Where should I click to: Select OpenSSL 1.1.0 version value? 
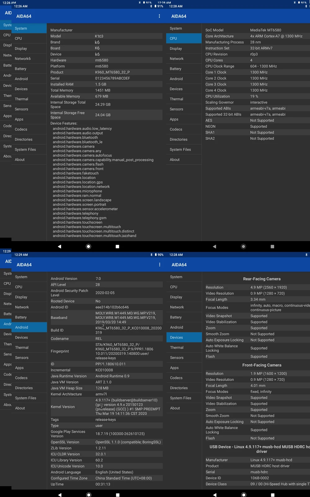click(x=128, y=442)
